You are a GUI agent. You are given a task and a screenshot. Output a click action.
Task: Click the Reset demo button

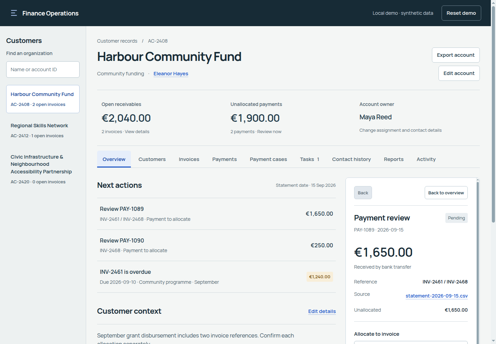(461, 13)
